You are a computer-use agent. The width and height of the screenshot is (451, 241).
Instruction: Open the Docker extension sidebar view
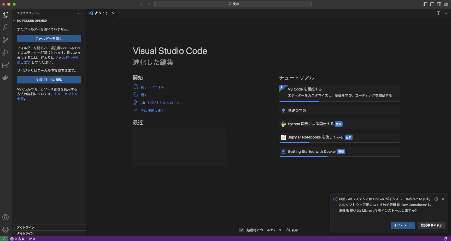pos(5,77)
